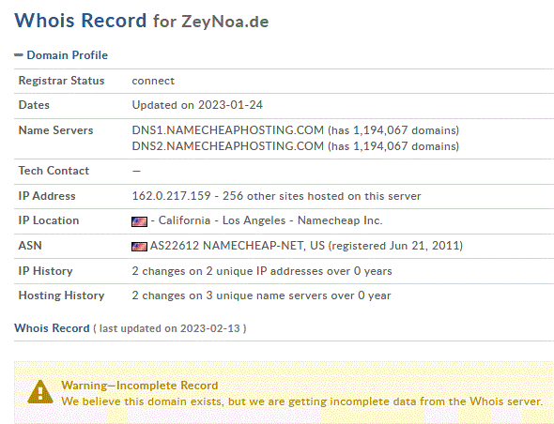View Hosting History name server changes
554x424 pixels.
coord(261,295)
